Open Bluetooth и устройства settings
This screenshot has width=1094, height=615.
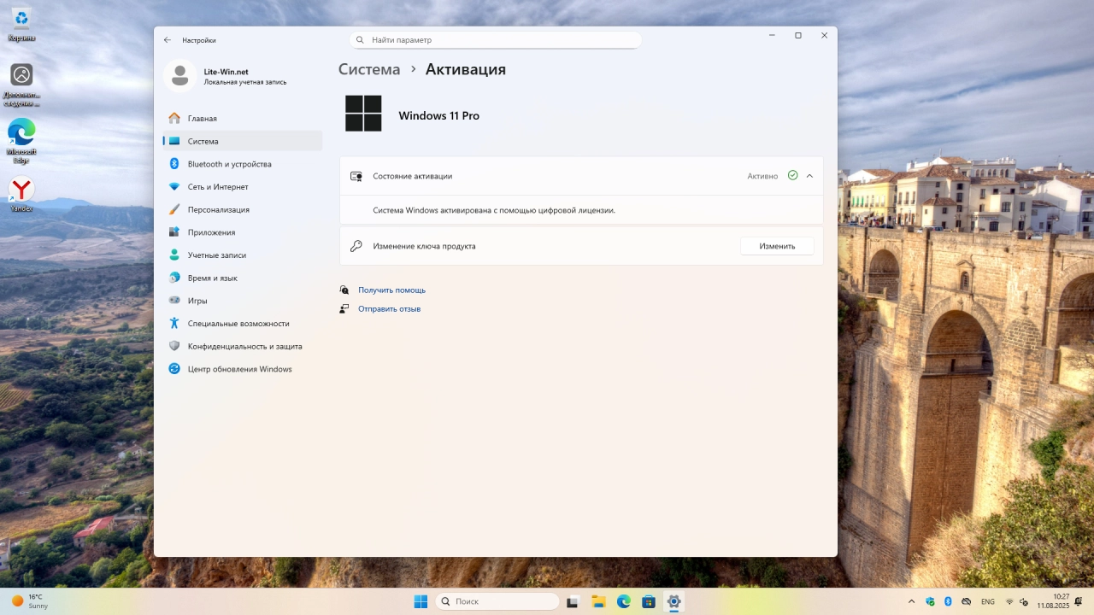(x=242, y=164)
